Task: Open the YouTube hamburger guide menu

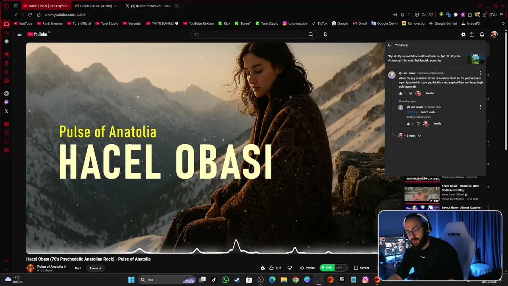Action: [x=19, y=34]
